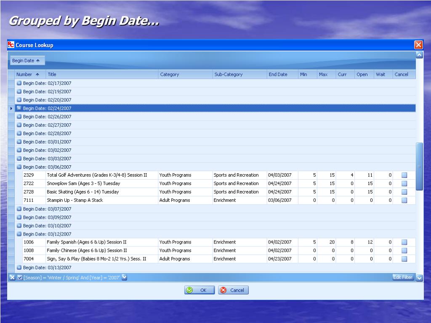The width and height of the screenshot is (431, 323).
Task: Expand the highlighted Begin Date 02/24/2007 group
Action: (x=19, y=108)
